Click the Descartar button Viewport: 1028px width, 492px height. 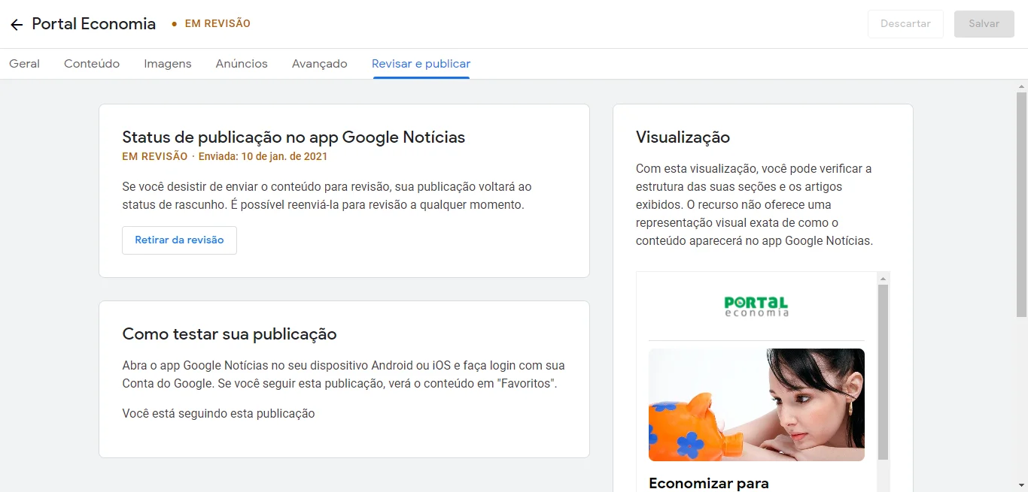coord(905,24)
